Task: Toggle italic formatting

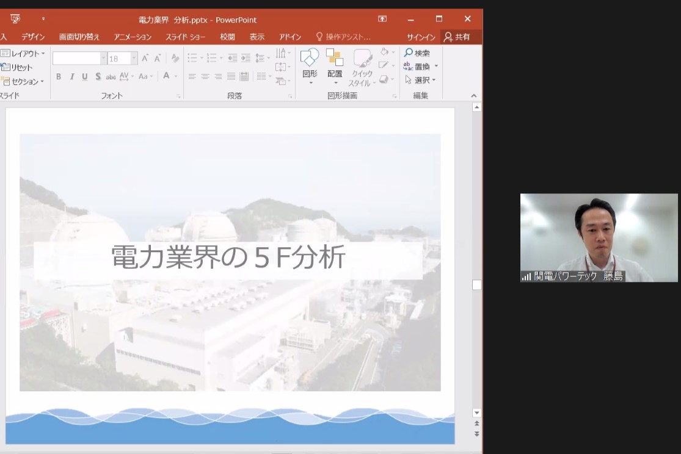Action: point(71,76)
